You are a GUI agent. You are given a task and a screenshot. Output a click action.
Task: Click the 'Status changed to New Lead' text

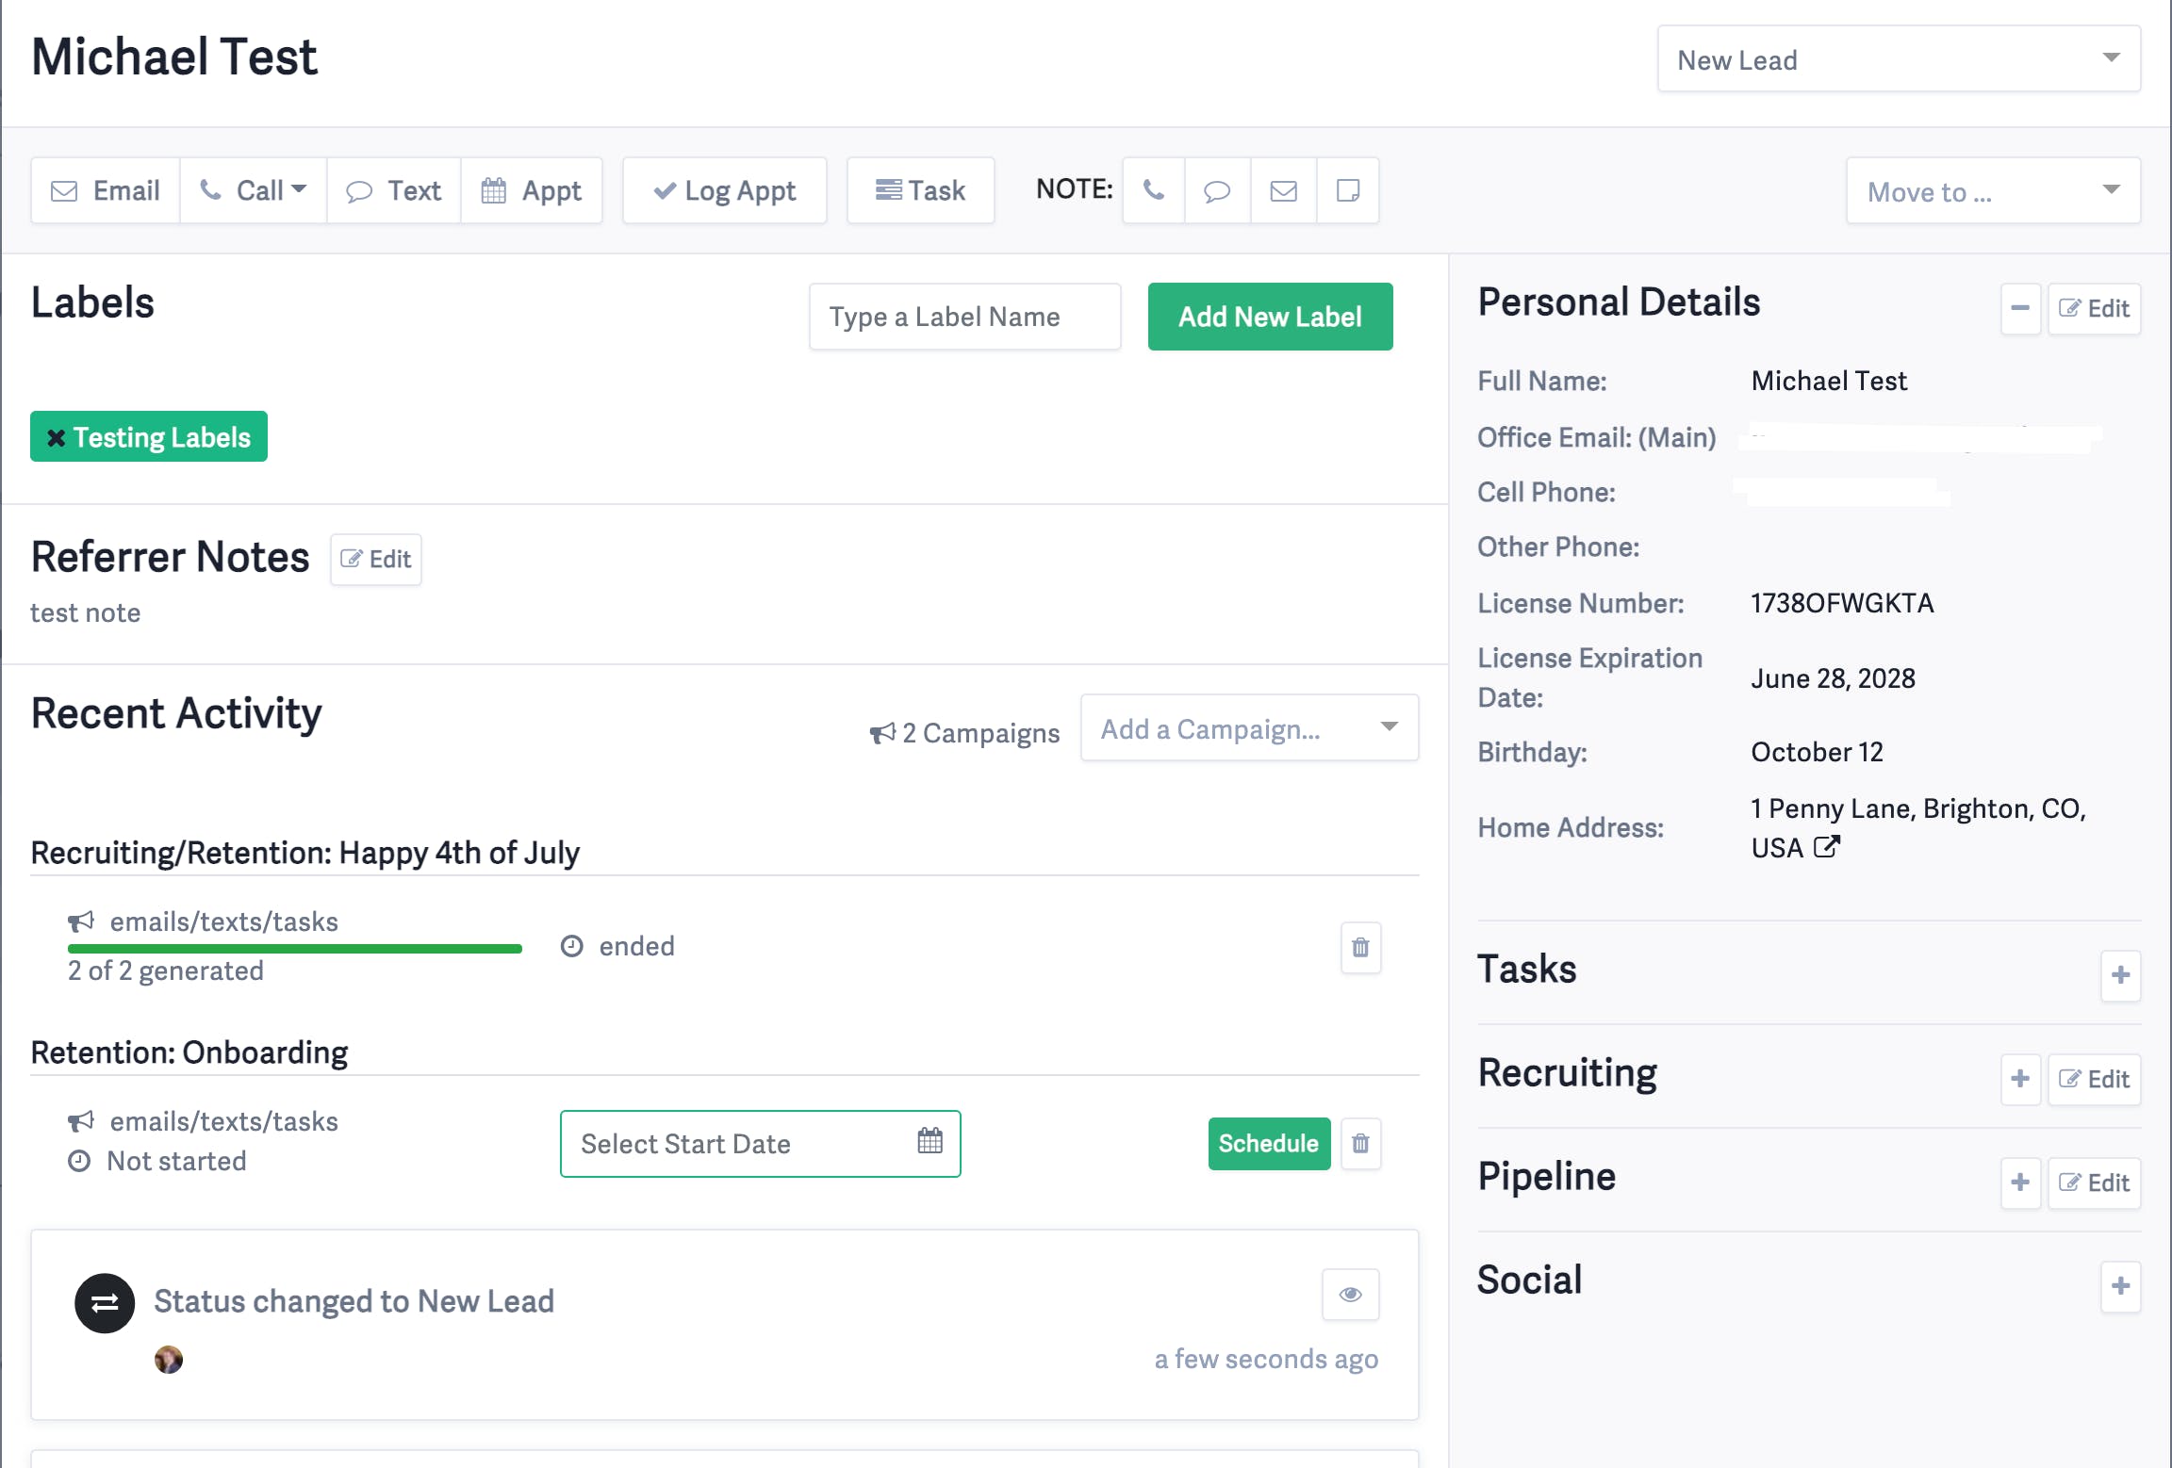(354, 1301)
